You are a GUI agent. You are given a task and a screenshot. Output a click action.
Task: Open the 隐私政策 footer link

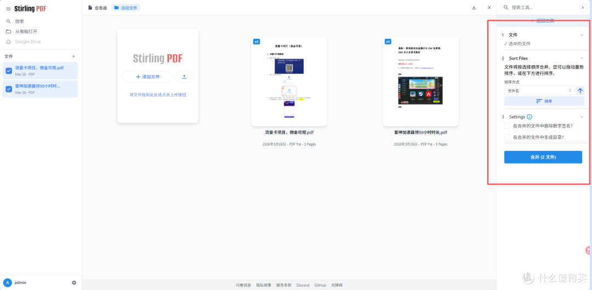(264, 285)
